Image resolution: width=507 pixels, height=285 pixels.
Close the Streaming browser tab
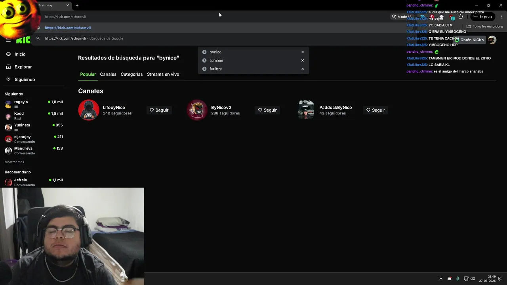click(67, 5)
